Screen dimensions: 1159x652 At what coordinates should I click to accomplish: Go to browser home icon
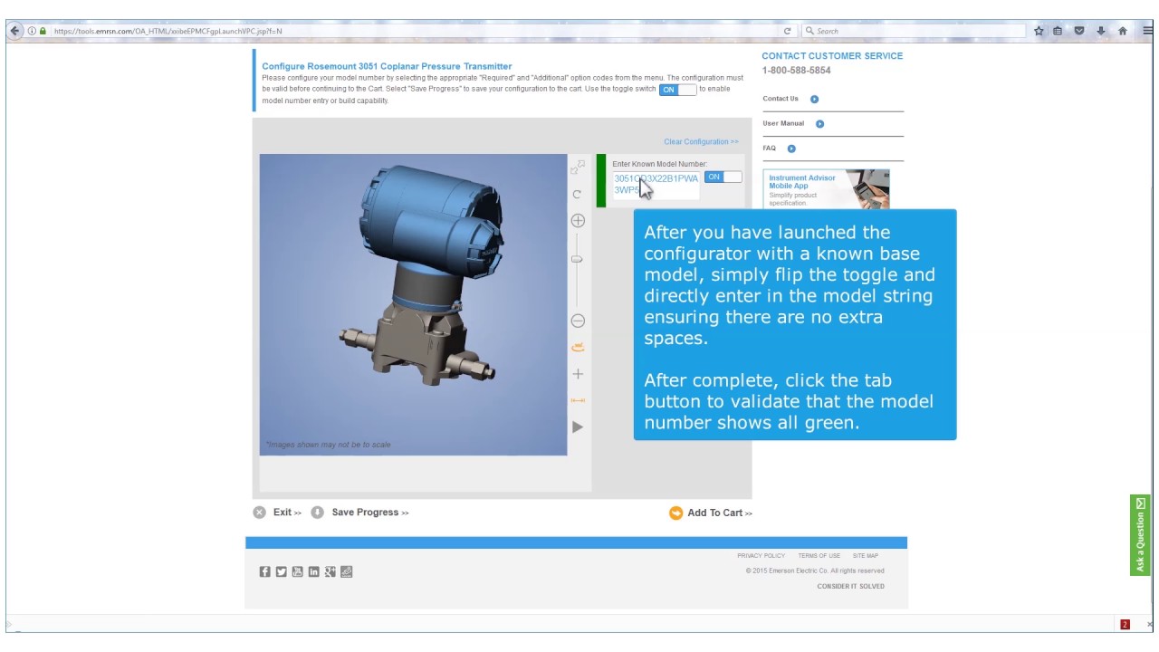(x=1123, y=31)
